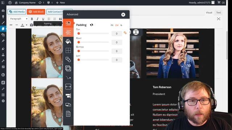Click the Tom Roberson name text

(162, 87)
